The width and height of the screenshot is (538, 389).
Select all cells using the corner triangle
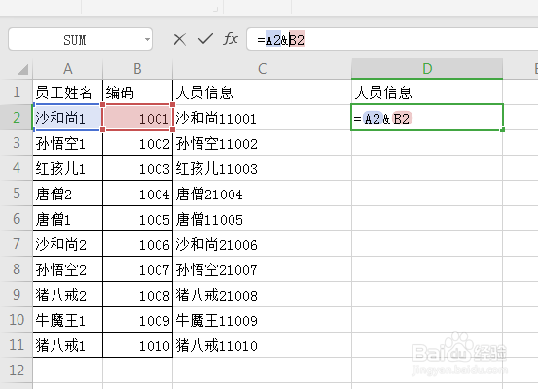(22, 70)
